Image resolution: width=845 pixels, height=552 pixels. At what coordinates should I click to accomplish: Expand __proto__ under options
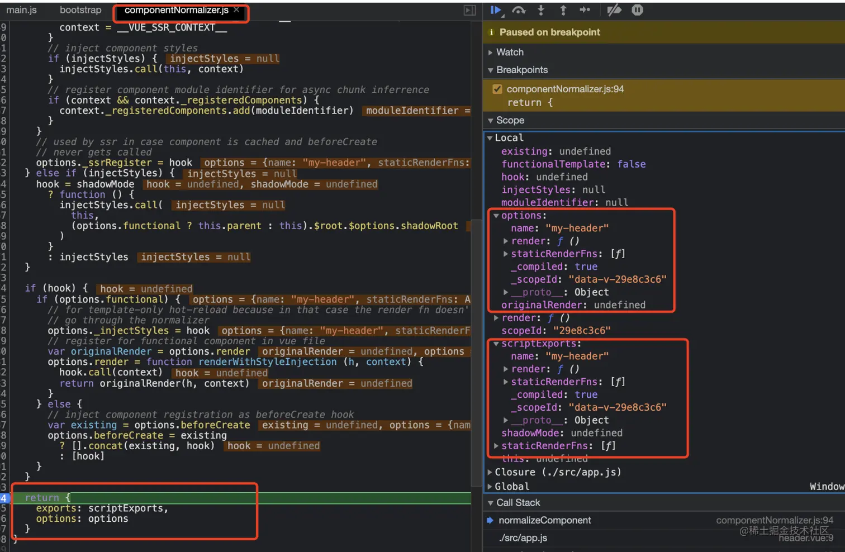click(506, 292)
